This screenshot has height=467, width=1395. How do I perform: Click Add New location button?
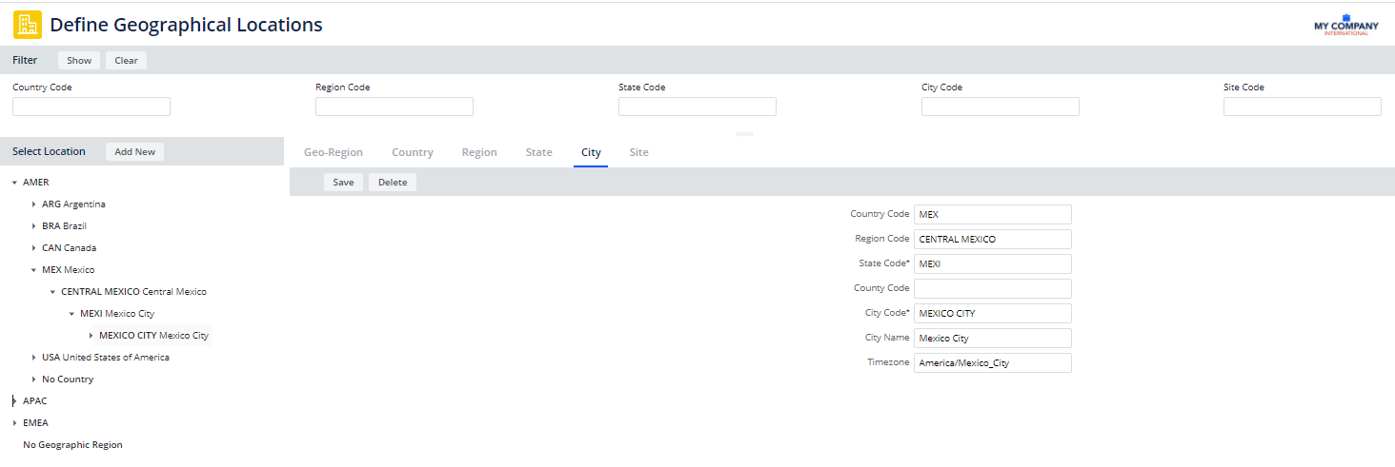[x=134, y=151]
